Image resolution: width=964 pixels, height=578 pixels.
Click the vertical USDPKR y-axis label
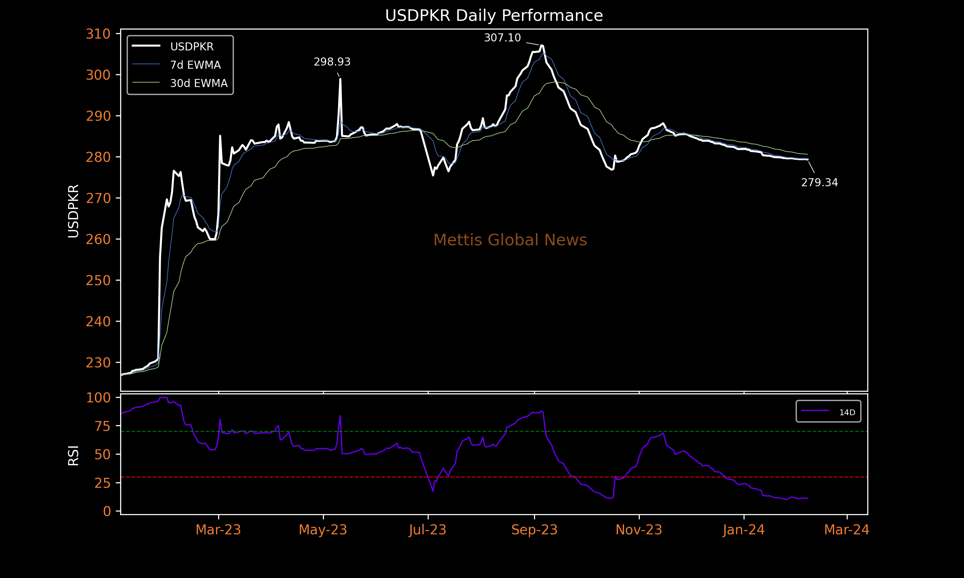click(x=73, y=211)
